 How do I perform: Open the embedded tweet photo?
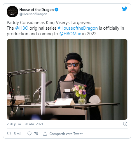click(67, 79)
